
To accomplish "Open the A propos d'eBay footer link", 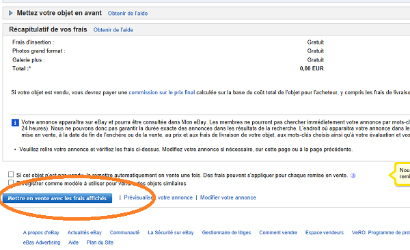I will tap(41, 232).
